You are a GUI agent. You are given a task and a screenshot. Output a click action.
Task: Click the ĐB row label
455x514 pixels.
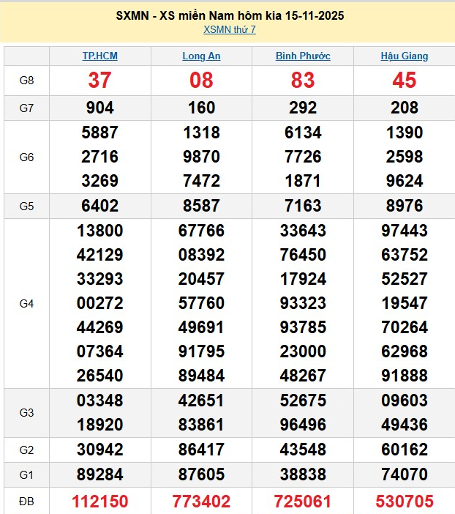coord(27,502)
